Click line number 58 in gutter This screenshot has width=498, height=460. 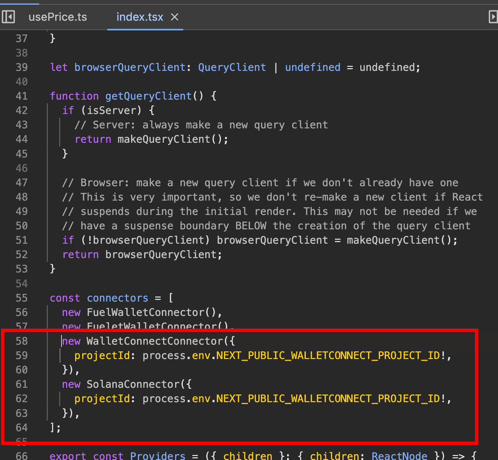pyautogui.click(x=22, y=341)
